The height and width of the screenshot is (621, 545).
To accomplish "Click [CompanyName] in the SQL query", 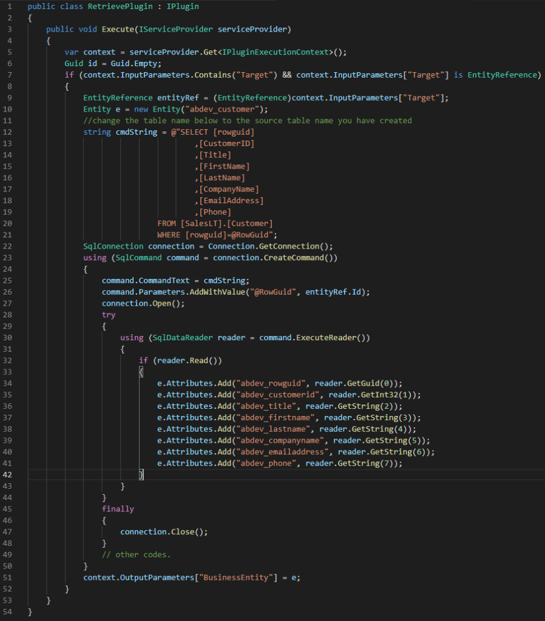I will tap(229, 189).
